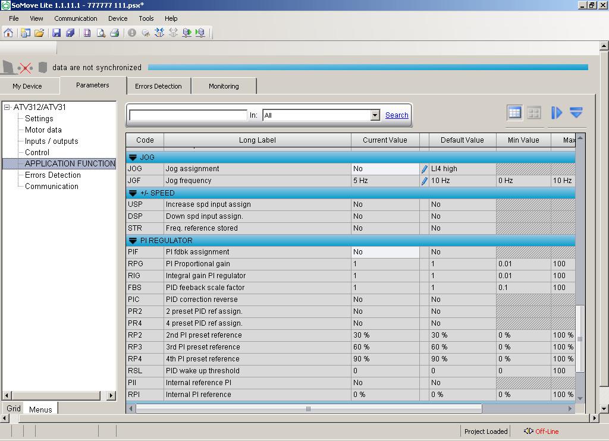The width and height of the screenshot is (609, 441).
Task: Click the store to device icon
Action: [200, 33]
